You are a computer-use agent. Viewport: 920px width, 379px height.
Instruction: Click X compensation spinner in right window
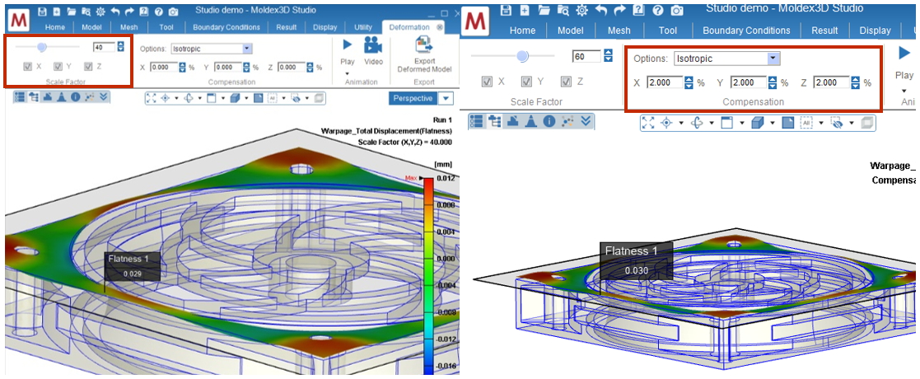pos(689,83)
